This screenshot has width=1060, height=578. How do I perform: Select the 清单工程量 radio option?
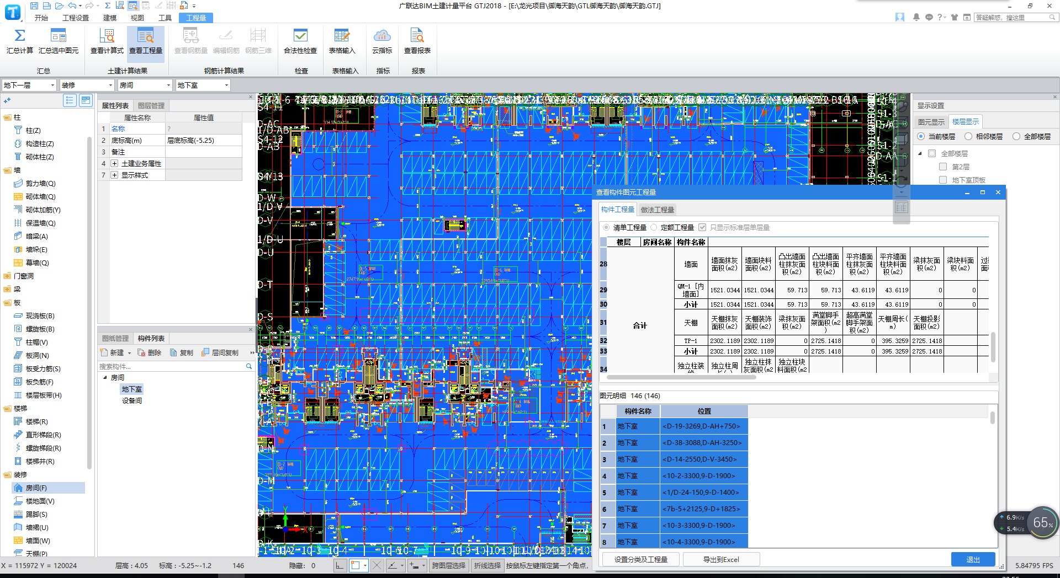pyautogui.click(x=607, y=227)
